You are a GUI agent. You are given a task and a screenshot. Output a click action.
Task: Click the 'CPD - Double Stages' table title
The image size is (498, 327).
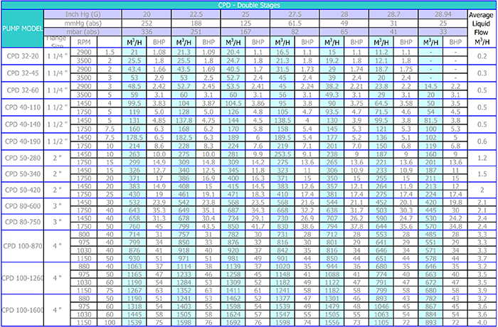click(x=248, y=4)
